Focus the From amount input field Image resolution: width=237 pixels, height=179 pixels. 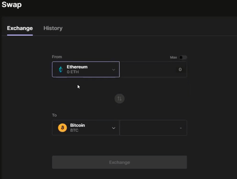click(153, 69)
